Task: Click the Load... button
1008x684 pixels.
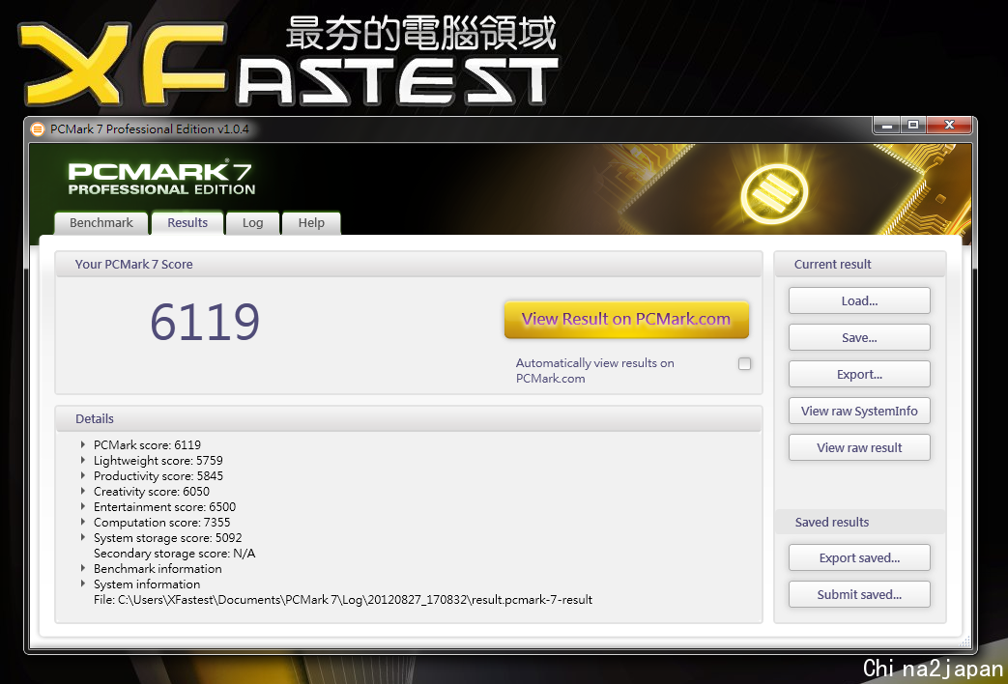Action: 859,300
